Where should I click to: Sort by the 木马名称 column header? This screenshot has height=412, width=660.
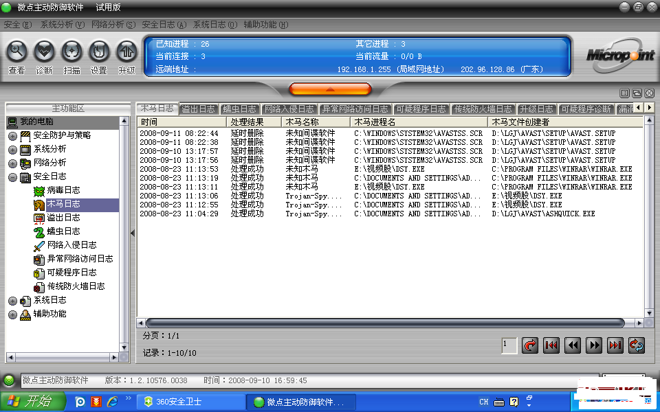(316, 122)
